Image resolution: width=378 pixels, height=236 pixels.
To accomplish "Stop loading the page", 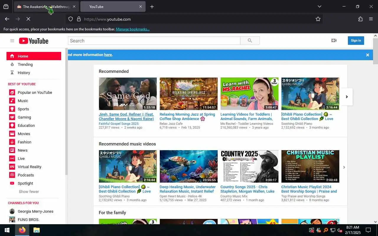I will click(28, 19).
